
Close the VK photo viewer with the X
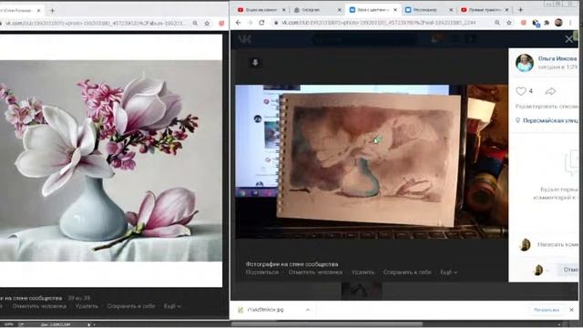(x=568, y=38)
